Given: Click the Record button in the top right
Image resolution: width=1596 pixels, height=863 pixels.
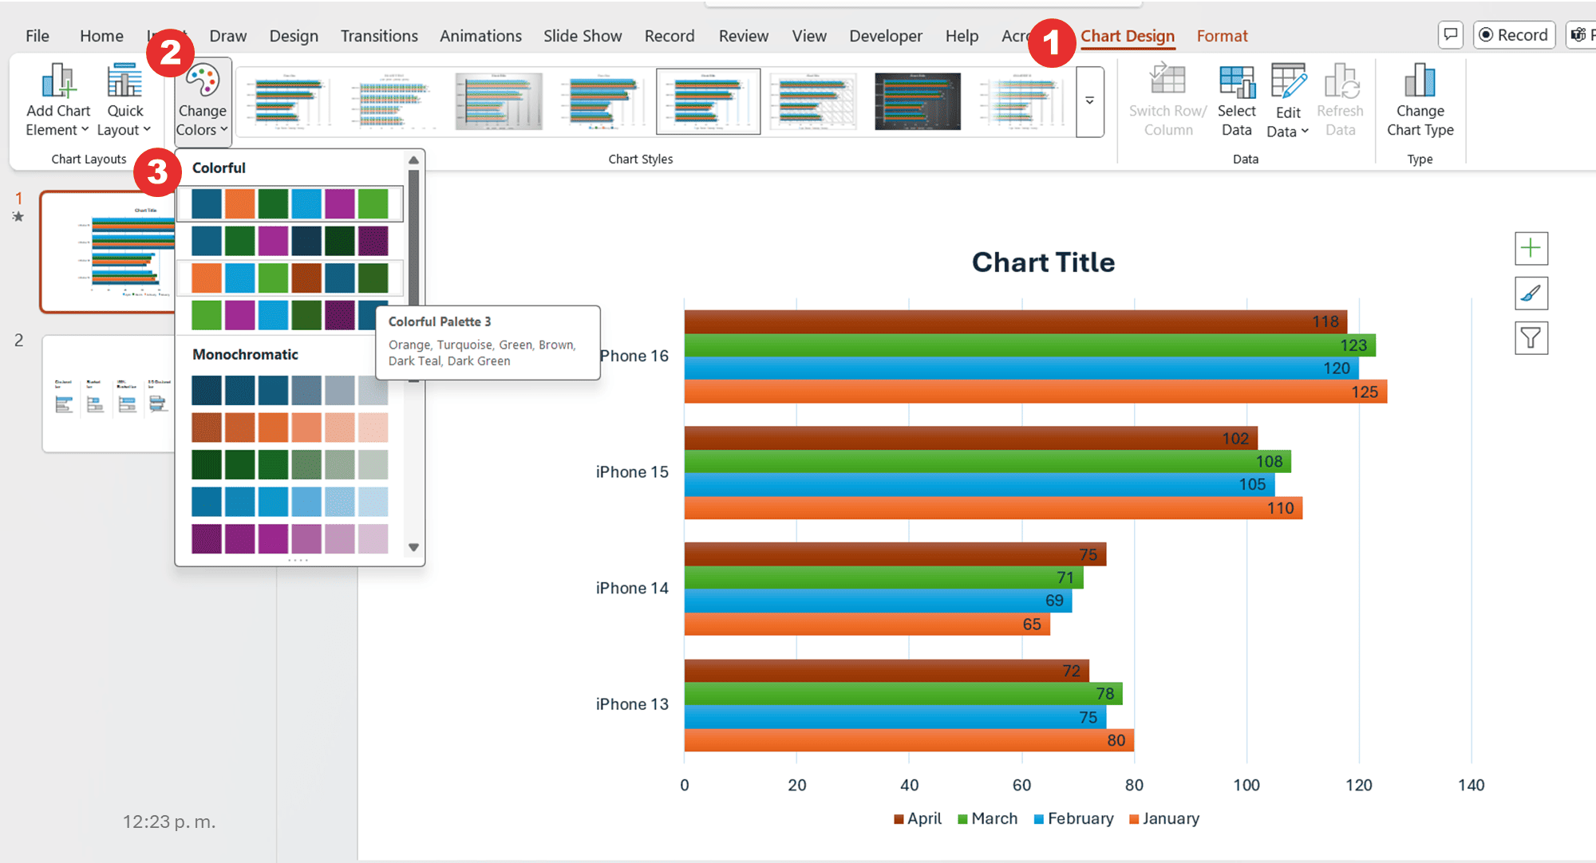Looking at the screenshot, I should [x=1513, y=34].
